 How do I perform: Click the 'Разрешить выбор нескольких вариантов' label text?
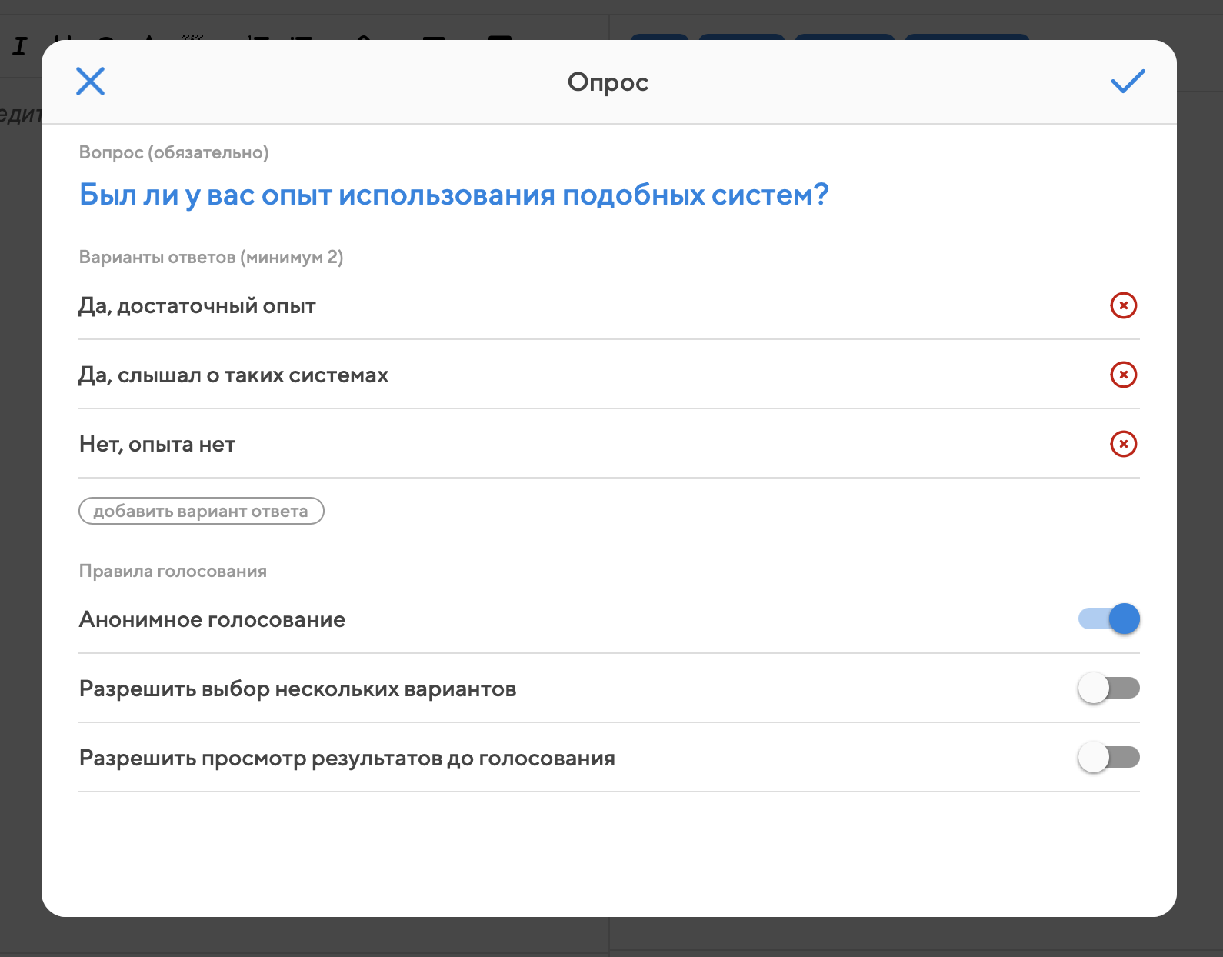pyautogui.click(x=298, y=689)
